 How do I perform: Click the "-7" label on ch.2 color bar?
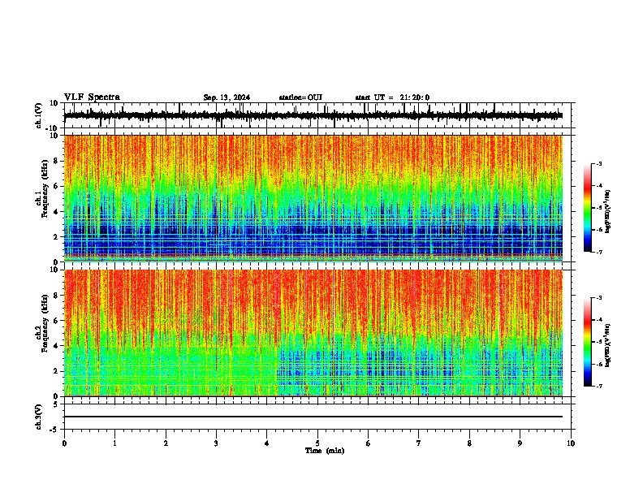coord(598,386)
